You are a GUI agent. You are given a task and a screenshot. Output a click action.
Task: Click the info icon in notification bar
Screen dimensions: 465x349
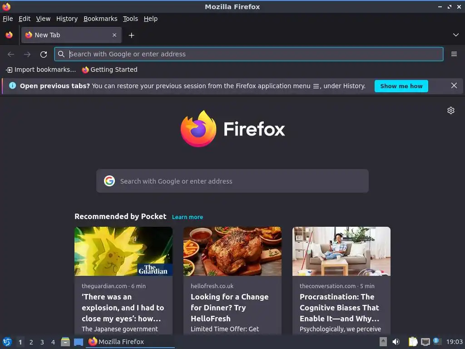[x=12, y=85]
